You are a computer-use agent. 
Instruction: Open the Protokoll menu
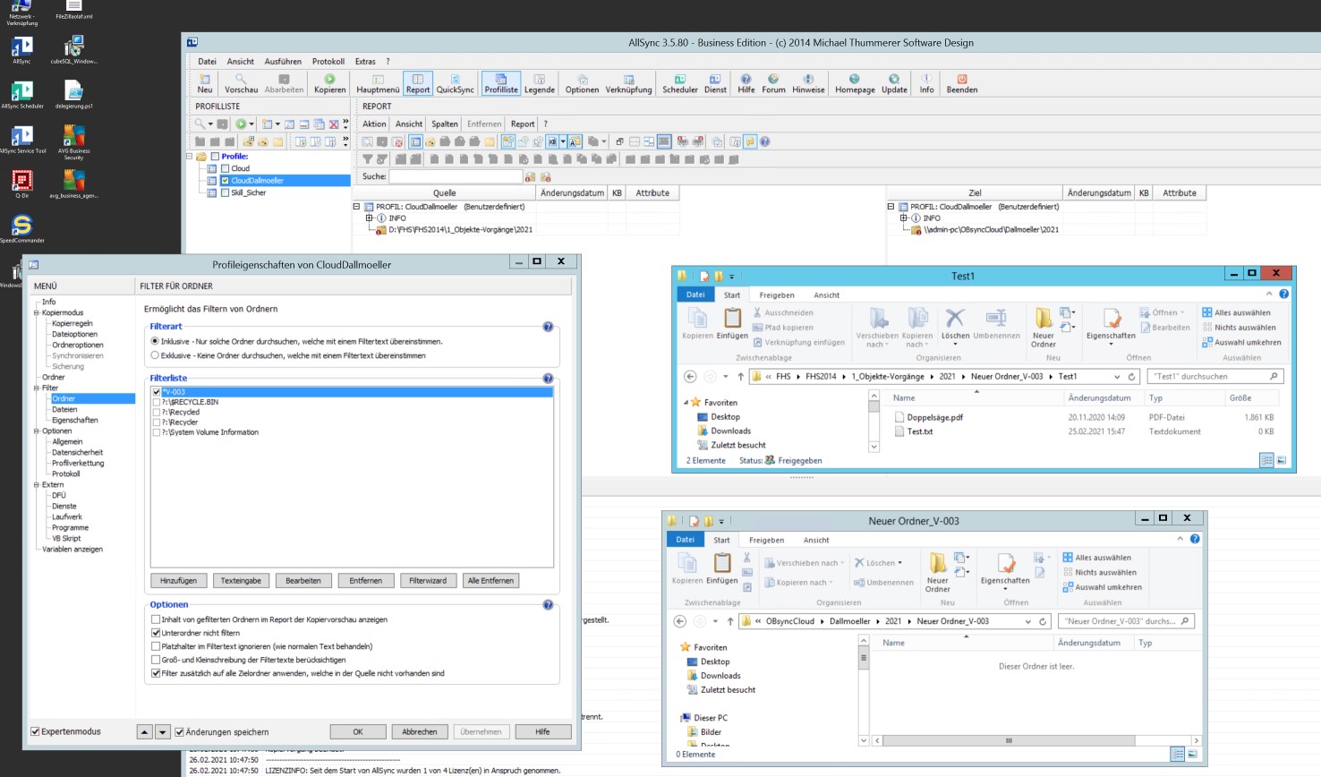point(328,62)
